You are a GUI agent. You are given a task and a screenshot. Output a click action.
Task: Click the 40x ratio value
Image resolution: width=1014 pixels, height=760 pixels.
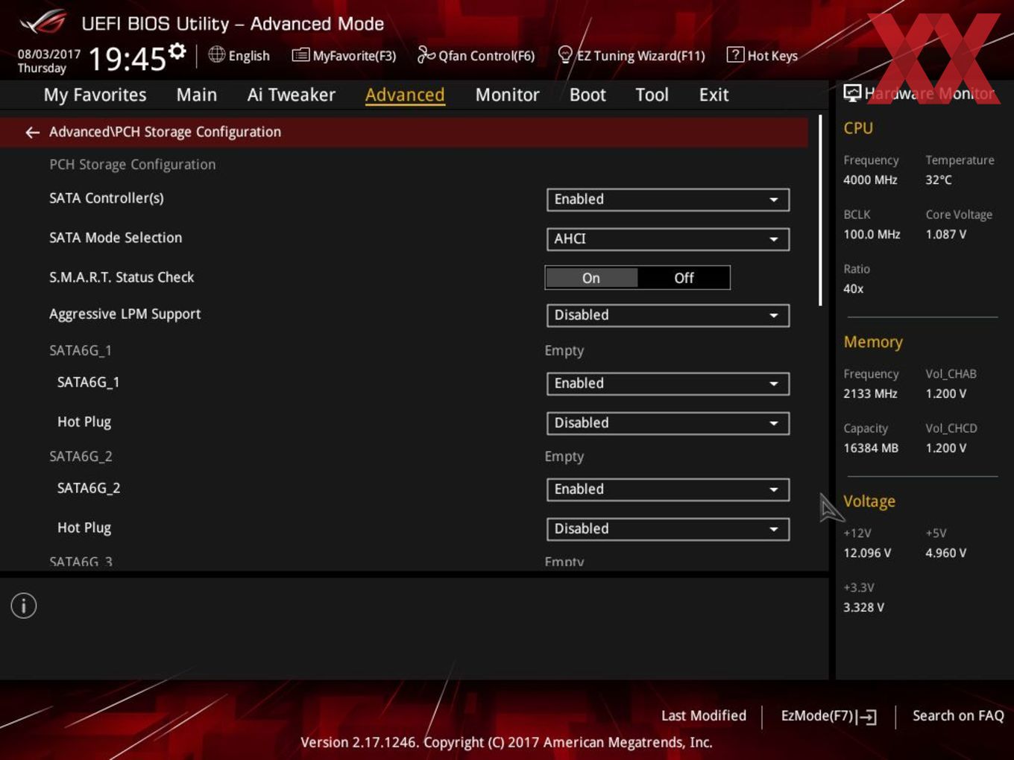click(853, 288)
